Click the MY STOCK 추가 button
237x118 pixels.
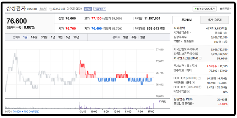[x=205, y=9]
